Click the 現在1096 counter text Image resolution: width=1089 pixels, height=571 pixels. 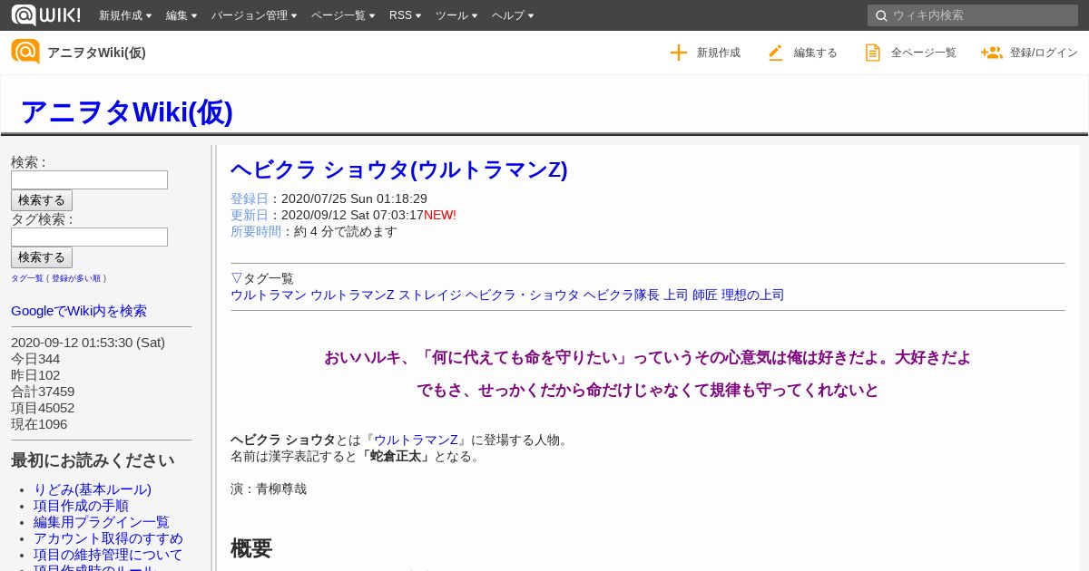point(39,424)
